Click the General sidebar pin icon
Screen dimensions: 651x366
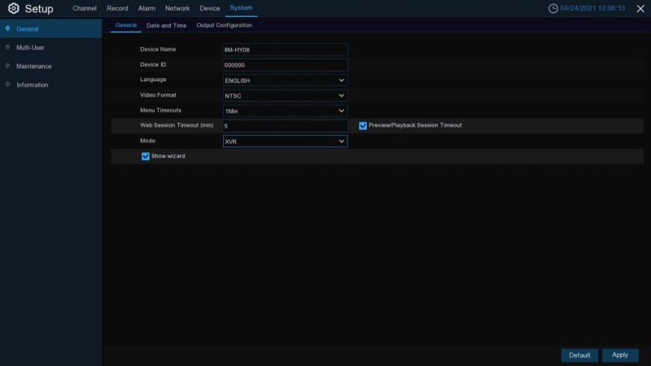[x=7, y=29]
